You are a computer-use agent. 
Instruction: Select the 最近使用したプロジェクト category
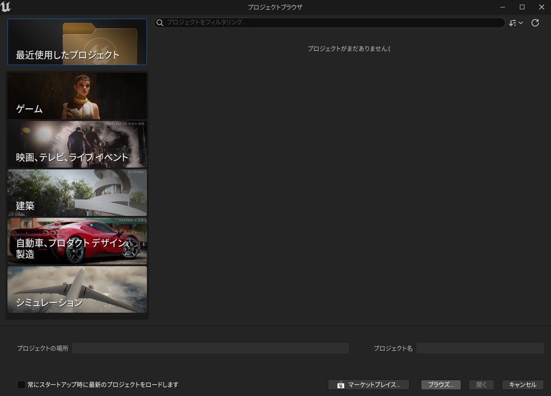77,42
